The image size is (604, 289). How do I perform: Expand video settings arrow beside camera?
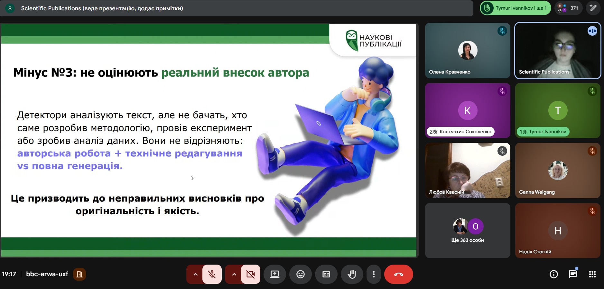tap(234, 274)
